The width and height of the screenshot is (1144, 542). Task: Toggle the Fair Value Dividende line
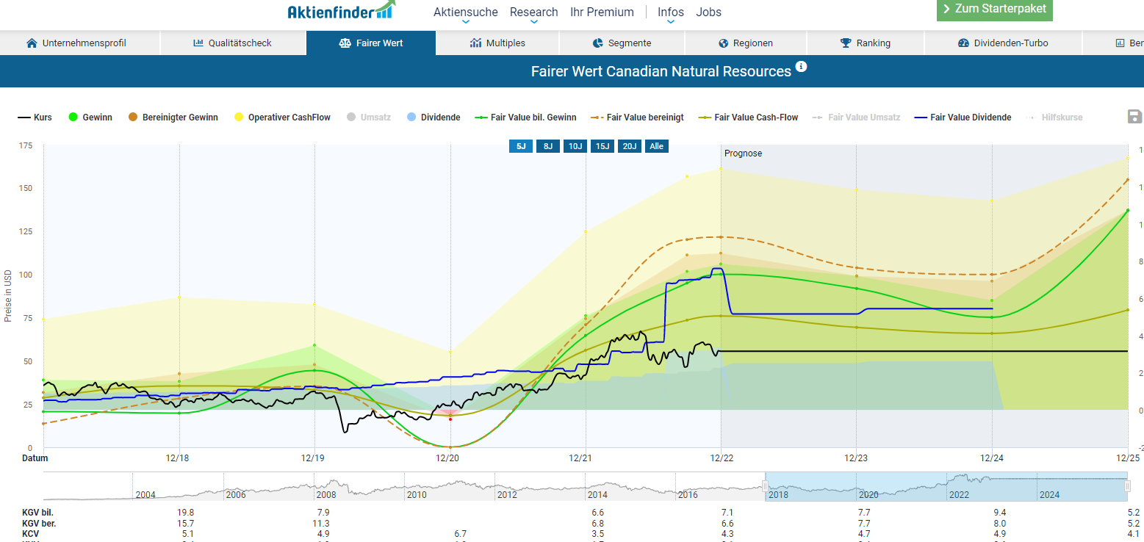tap(963, 118)
